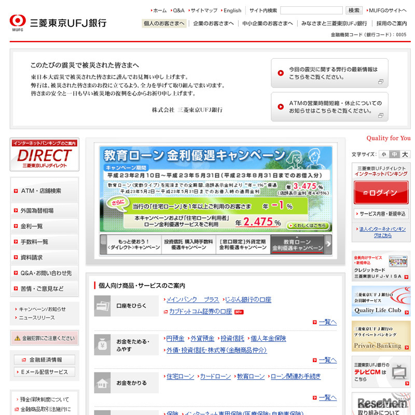
Task: Click the carousel left edge handle
Action: 103,244
